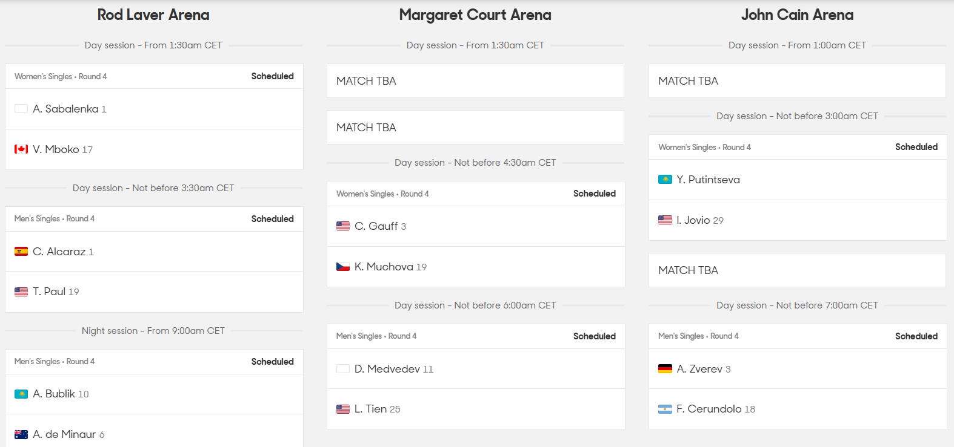This screenshot has width=954, height=447.
Task: Select the Canadian flag beside V. Mboko
Action: (x=20, y=149)
